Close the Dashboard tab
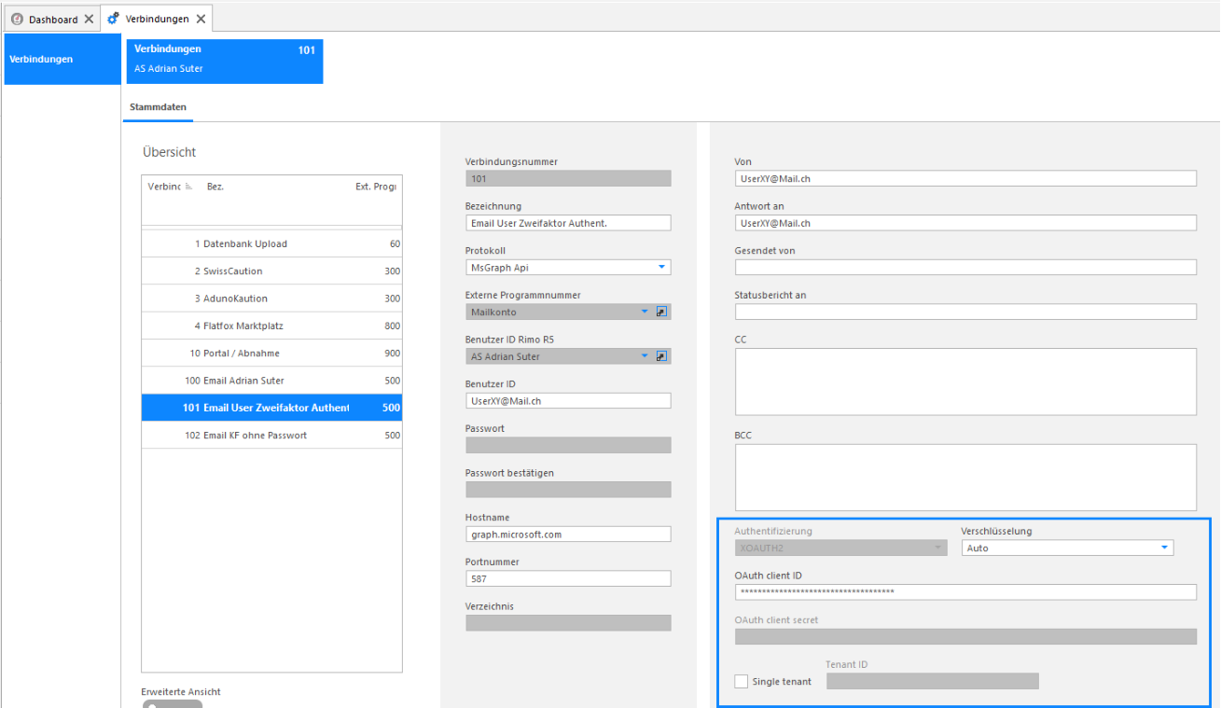 [x=89, y=19]
